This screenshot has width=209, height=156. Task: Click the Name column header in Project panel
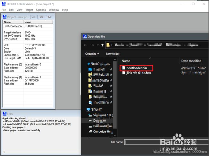tap(13, 22)
